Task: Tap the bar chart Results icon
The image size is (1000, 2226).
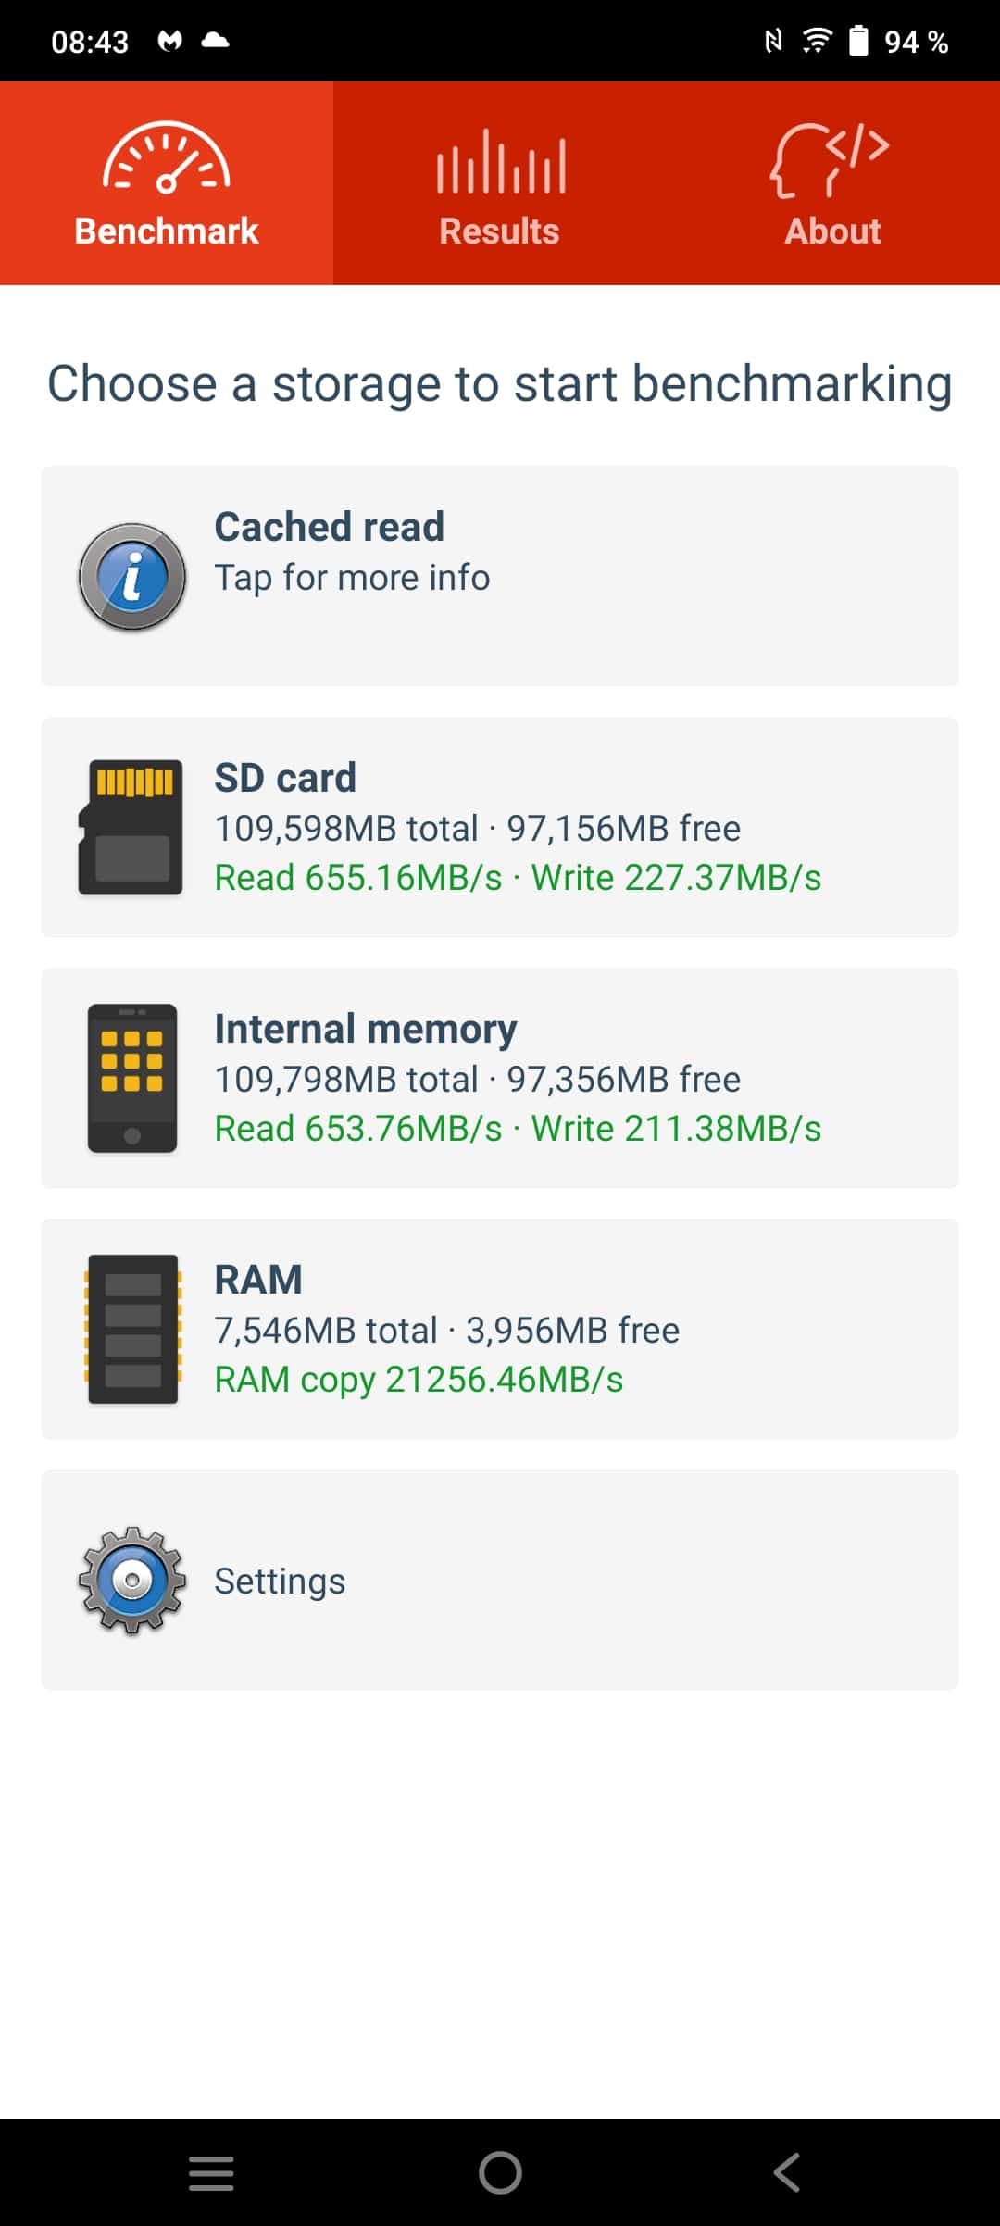Action: tap(501, 162)
